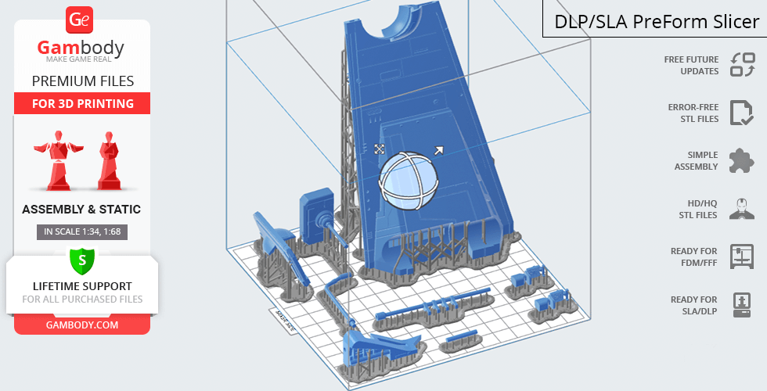Click the Ready for FDM/FFF text
767x391 pixels.
pyautogui.click(x=693, y=256)
